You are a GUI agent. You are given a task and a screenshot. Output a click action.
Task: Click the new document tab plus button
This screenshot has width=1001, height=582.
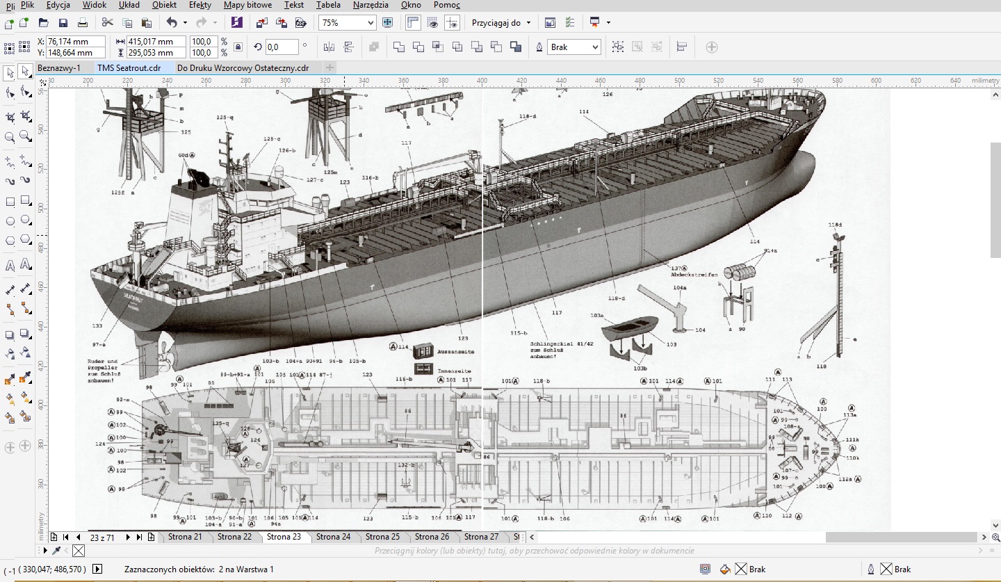pos(330,67)
